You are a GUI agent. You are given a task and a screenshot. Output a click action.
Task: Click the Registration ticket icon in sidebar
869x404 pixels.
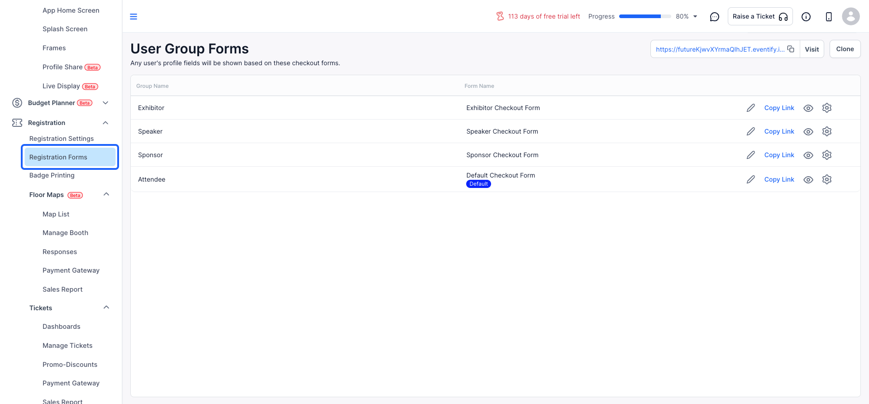pos(17,123)
